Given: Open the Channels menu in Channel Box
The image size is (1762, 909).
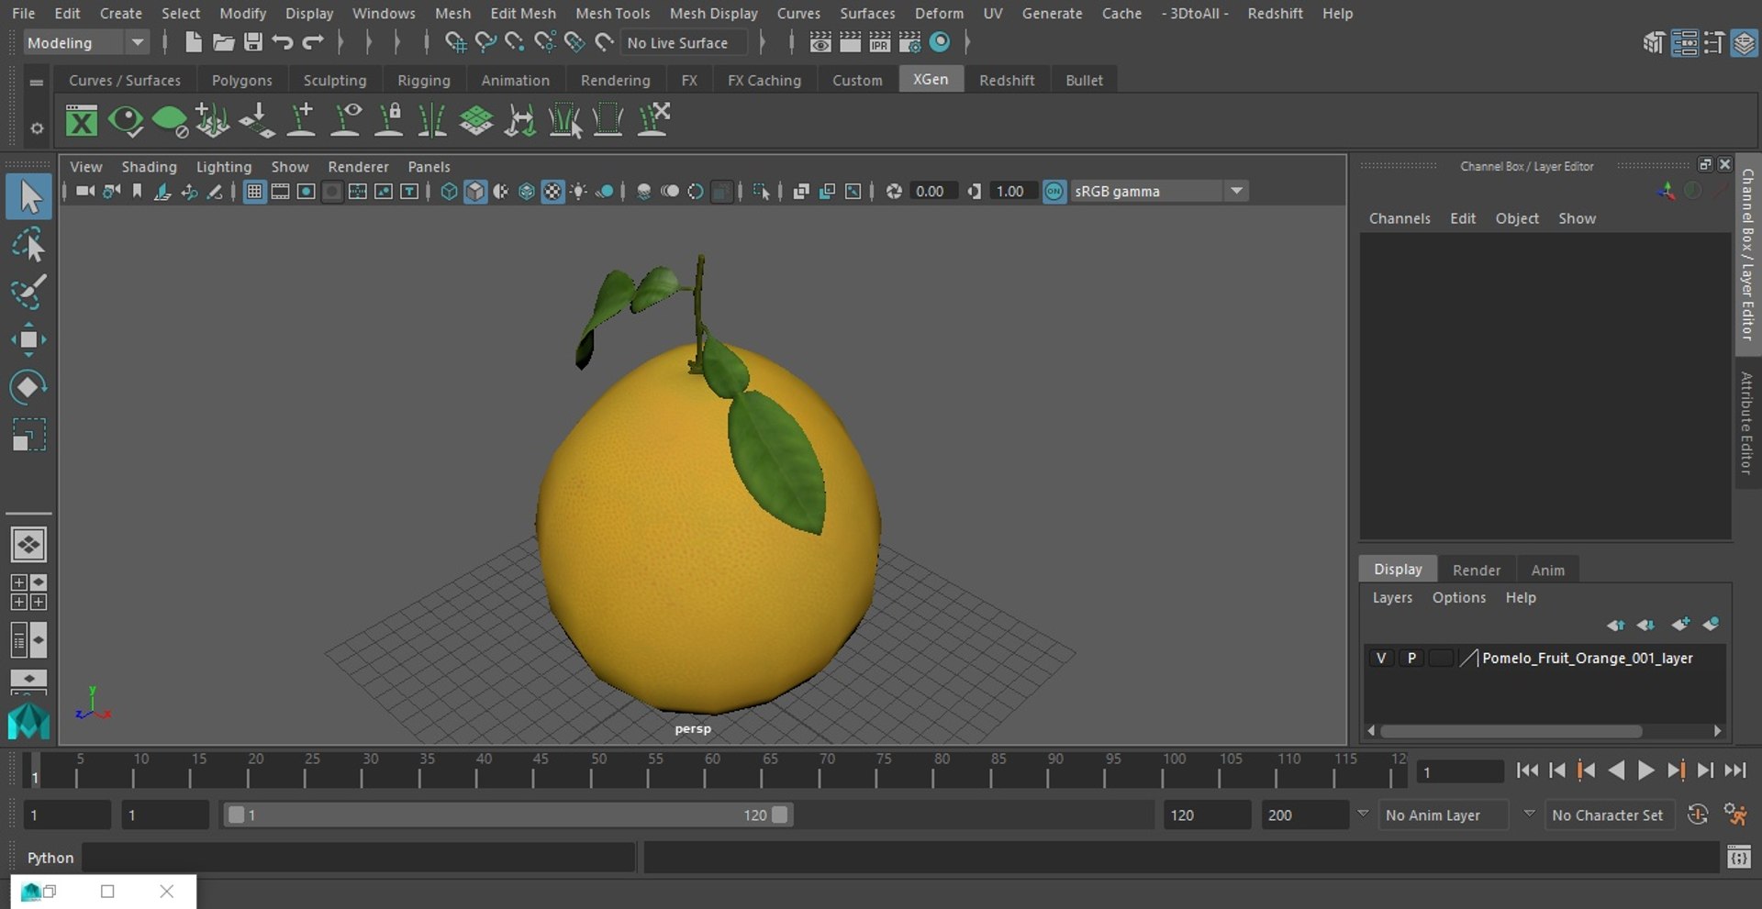Looking at the screenshot, I should 1400,218.
